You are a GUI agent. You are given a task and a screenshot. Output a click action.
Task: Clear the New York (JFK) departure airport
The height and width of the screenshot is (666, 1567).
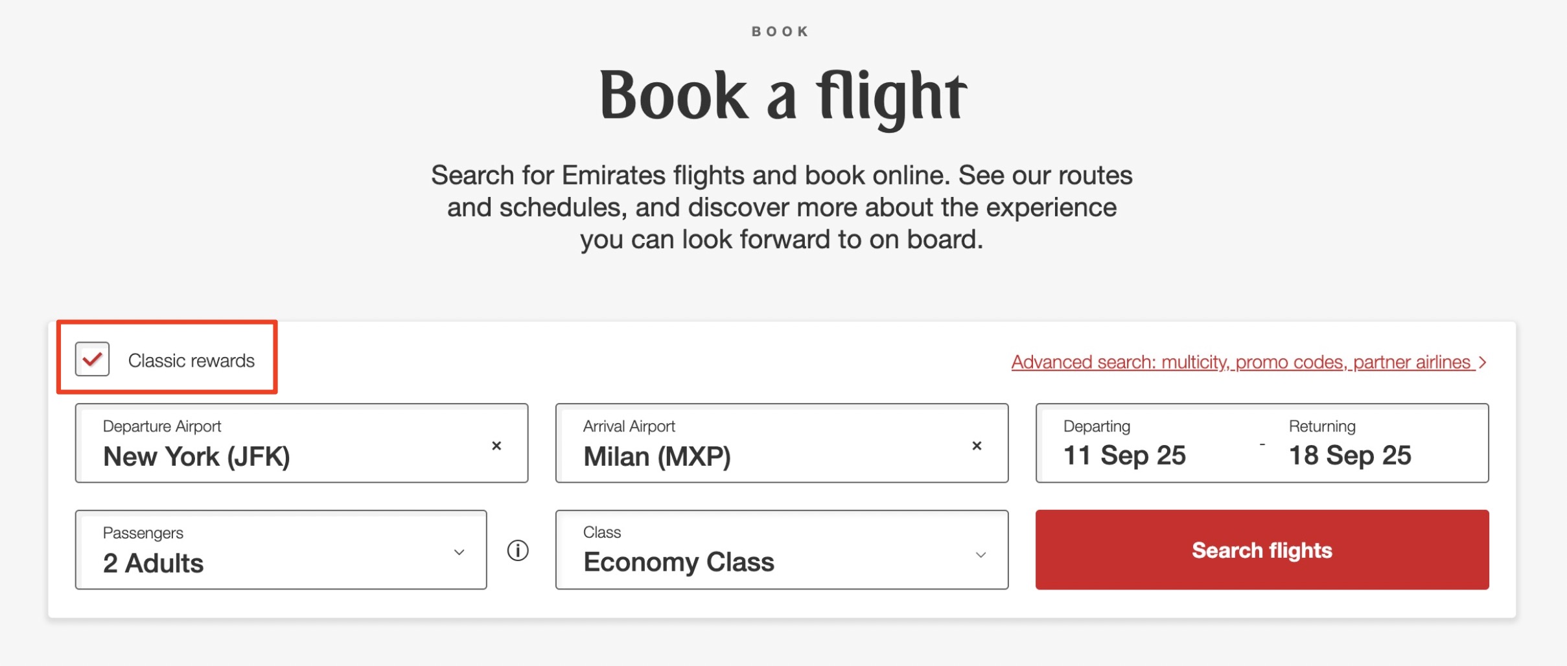(x=497, y=446)
